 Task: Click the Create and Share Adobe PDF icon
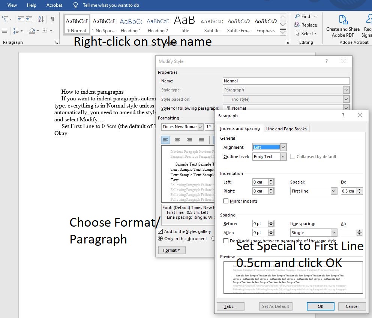pos(343,20)
